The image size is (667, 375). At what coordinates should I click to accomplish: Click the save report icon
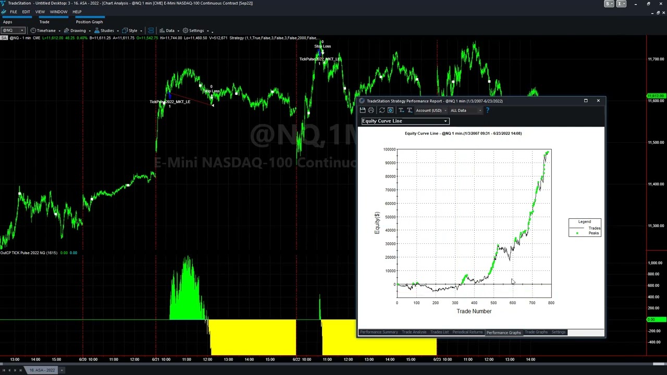[x=363, y=110]
